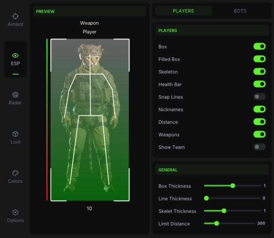This screenshot has width=274, height=238.
Task: Enable the Snap Lines toggle
Action: click(260, 97)
